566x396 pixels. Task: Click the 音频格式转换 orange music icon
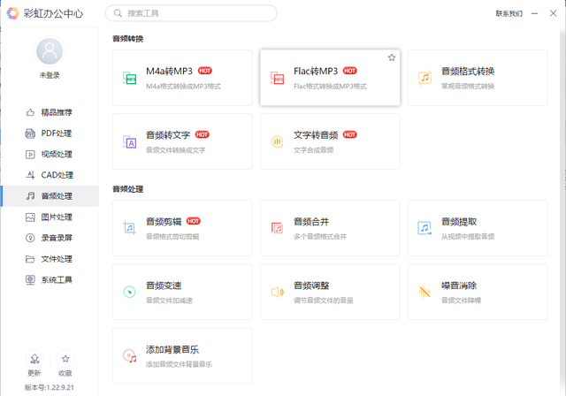pos(424,78)
